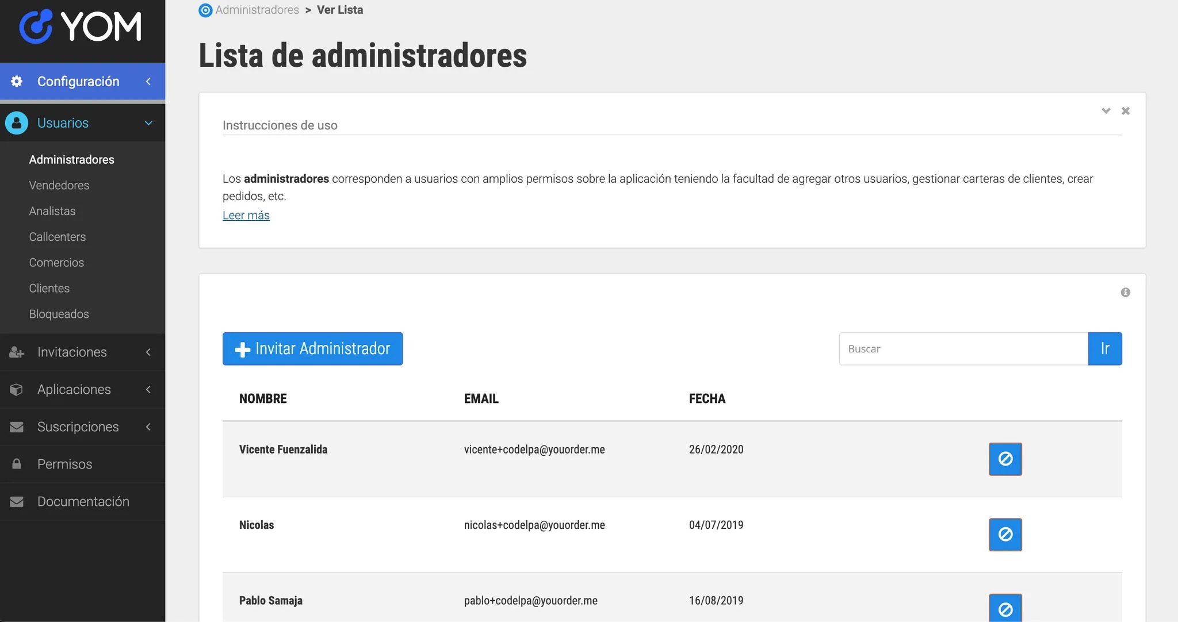Open Vendedores in the sidebar
1178x622 pixels.
[x=59, y=185]
